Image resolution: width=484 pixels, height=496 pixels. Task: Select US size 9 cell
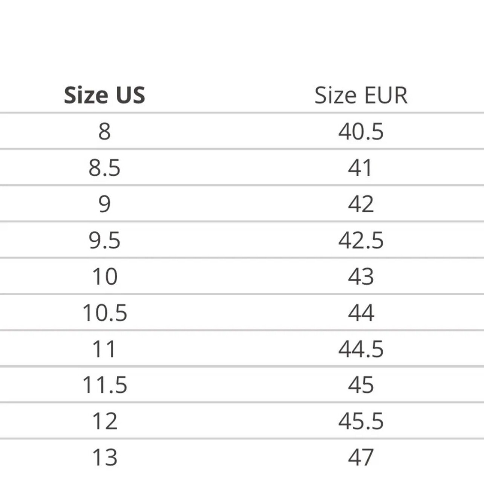104,204
